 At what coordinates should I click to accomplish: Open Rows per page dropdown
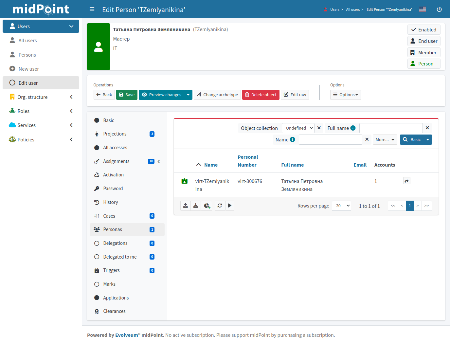(341, 206)
